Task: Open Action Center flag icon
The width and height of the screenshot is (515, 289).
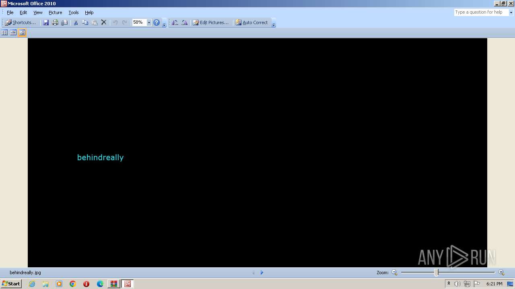Action: (477, 284)
